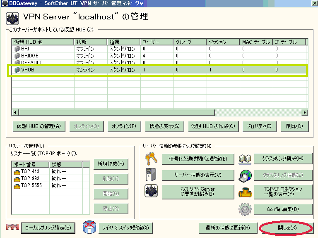Click the hub list scroll right arrow
318x244 pixels.
[305, 113]
